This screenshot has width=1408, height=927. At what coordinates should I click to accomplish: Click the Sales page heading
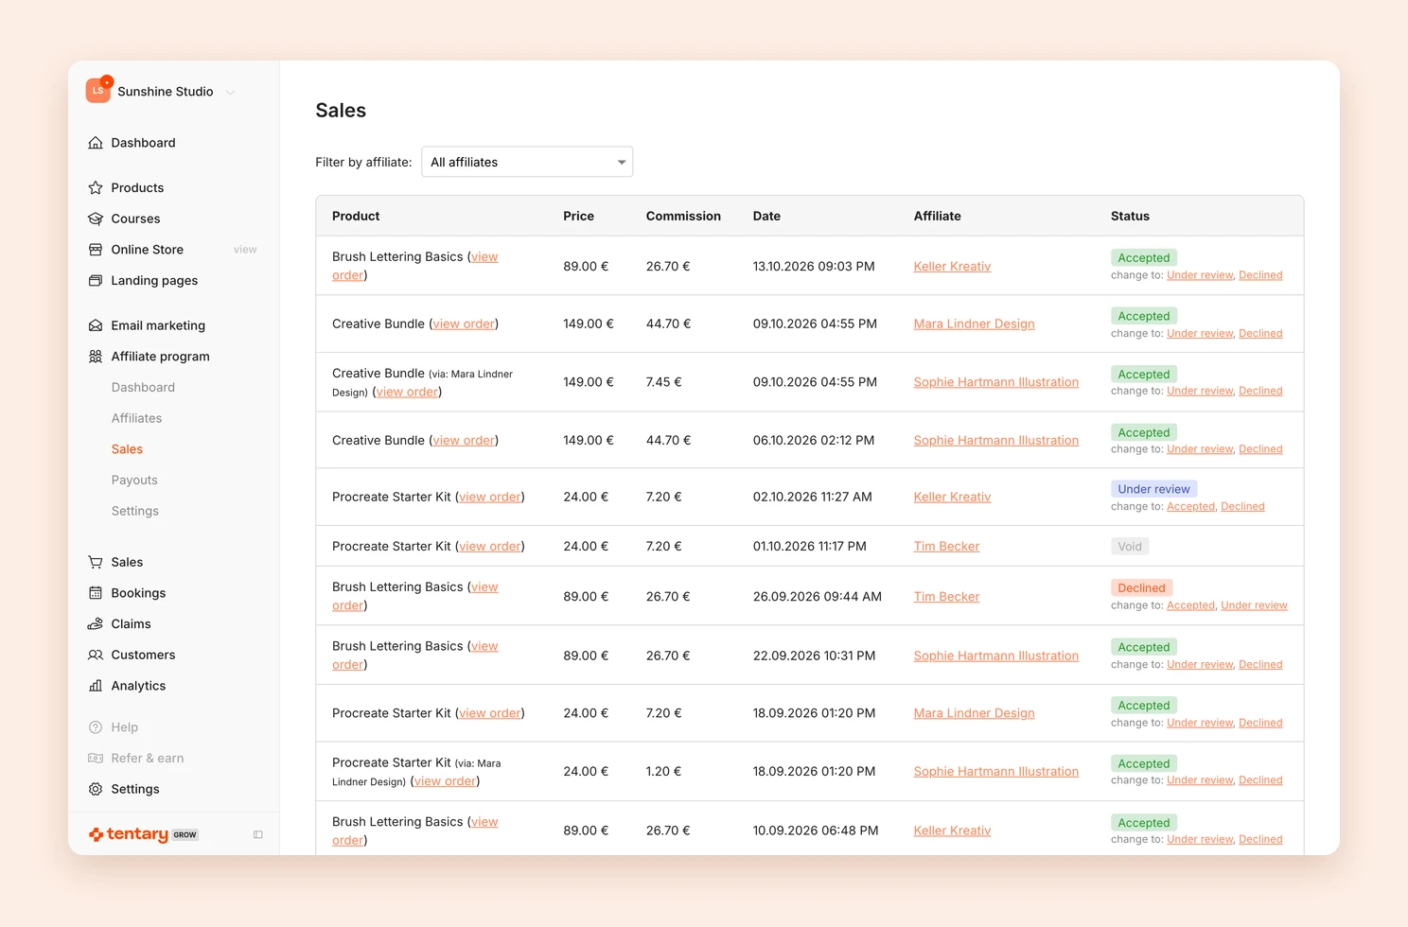click(341, 111)
